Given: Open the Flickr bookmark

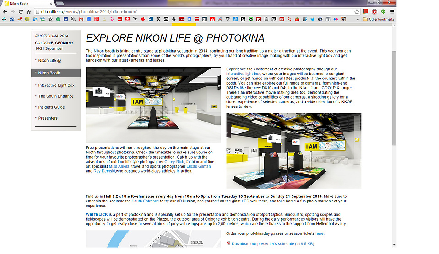Looking at the screenshot, I should pyautogui.click(x=336, y=19).
